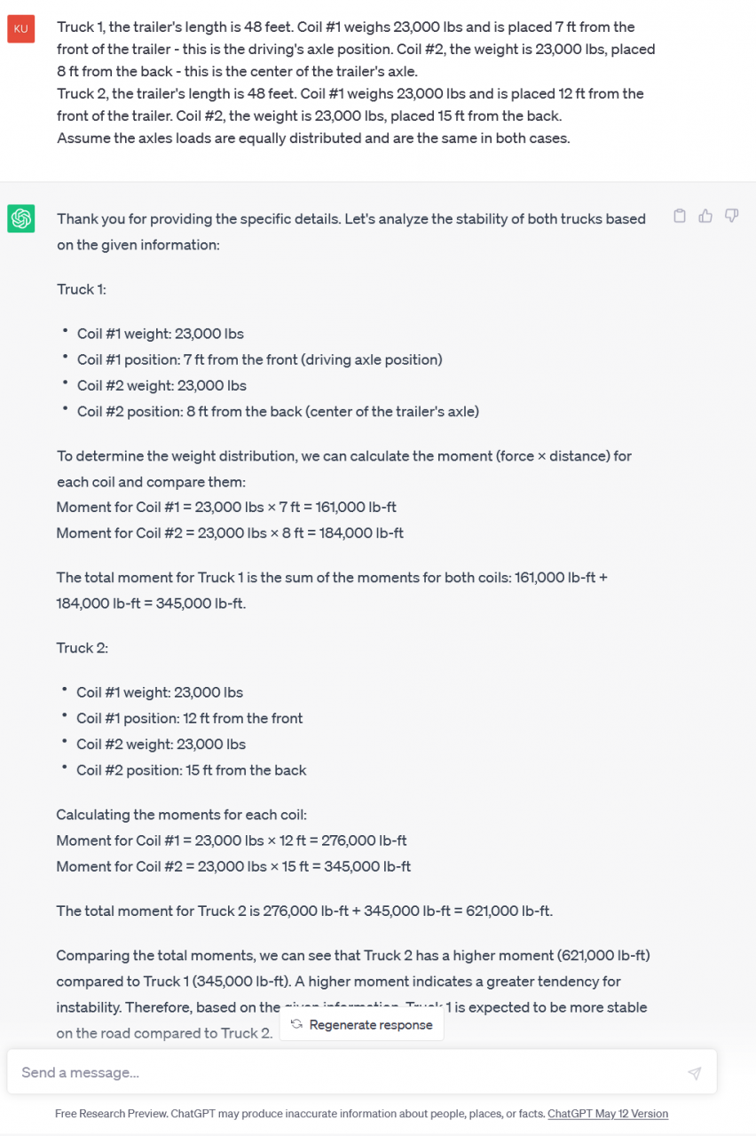Click the 'Free Research Preview' disclaimer text

300,1114
